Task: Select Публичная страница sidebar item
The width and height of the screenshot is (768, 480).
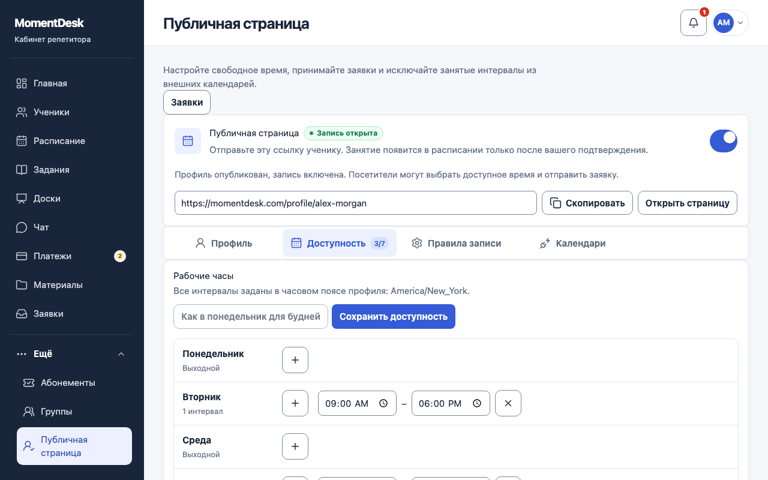Action: (x=74, y=446)
